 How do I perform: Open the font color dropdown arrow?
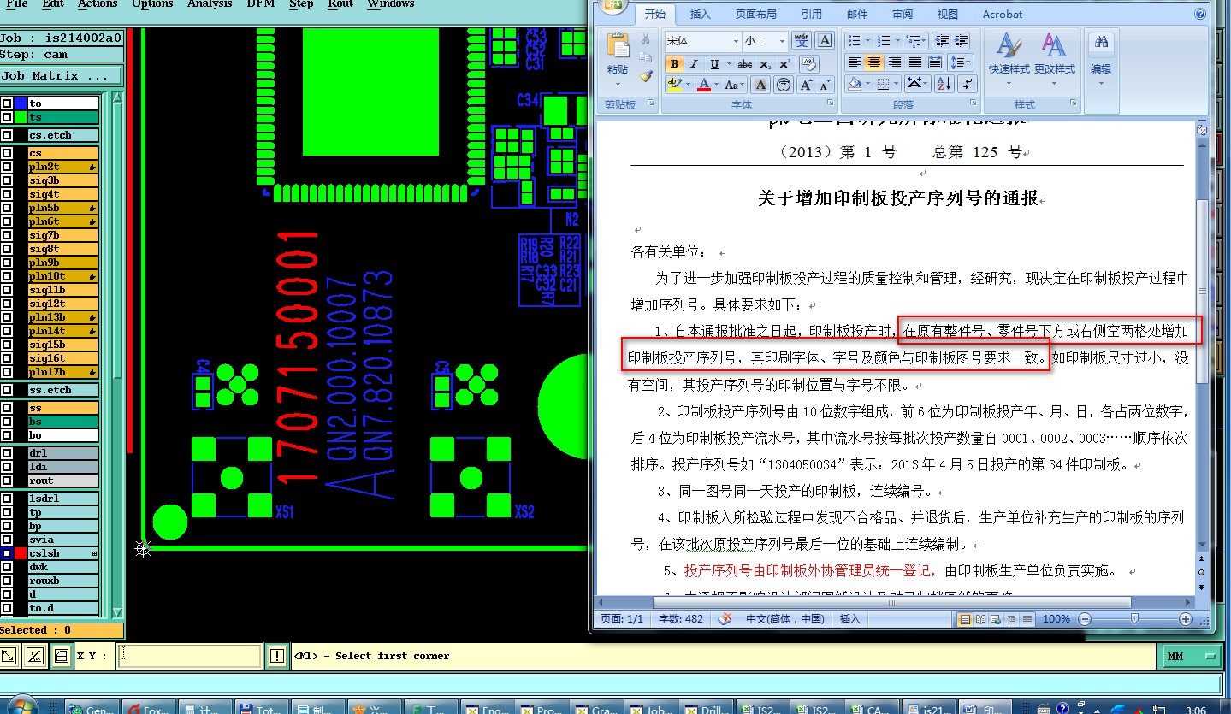tap(716, 85)
